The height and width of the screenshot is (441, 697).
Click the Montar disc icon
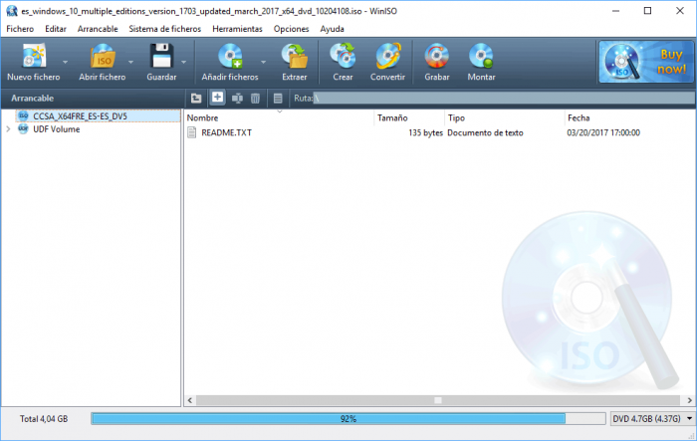click(x=481, y=57)
